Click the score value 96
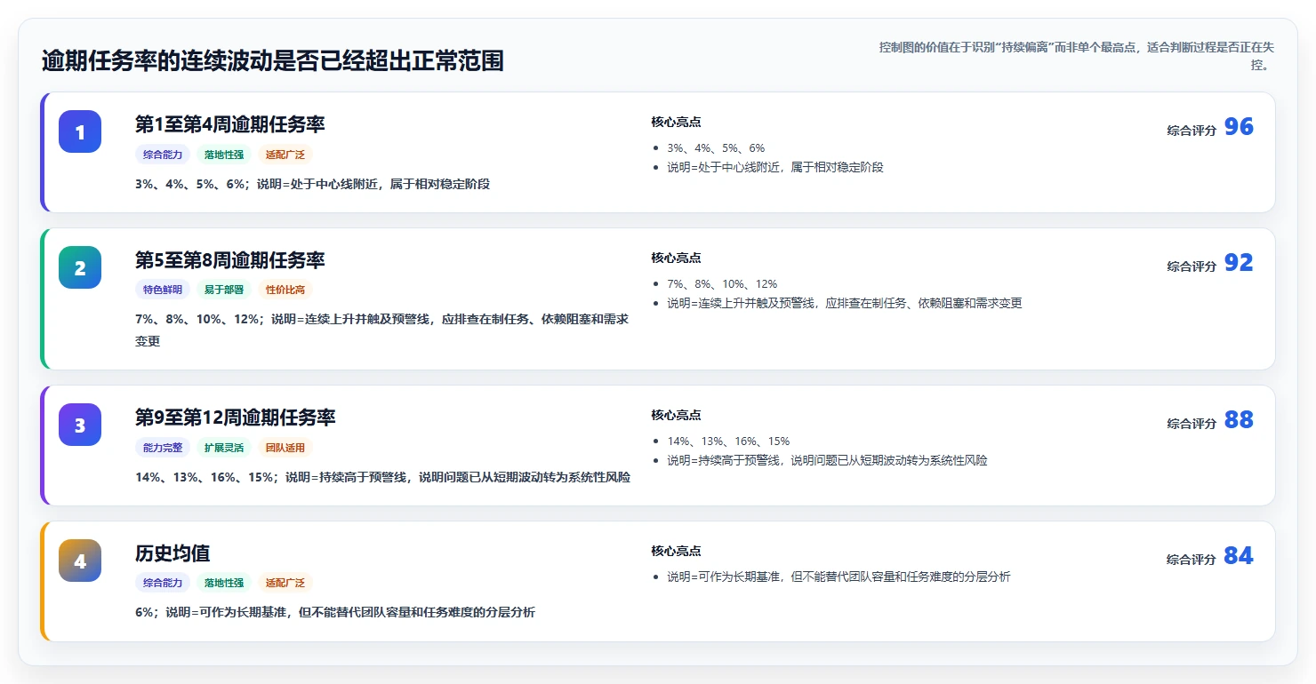The width and height of the screenshot is (1316, 684). [x=1239, y=127]
